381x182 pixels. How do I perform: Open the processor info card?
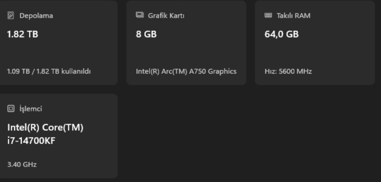(59, 136)
